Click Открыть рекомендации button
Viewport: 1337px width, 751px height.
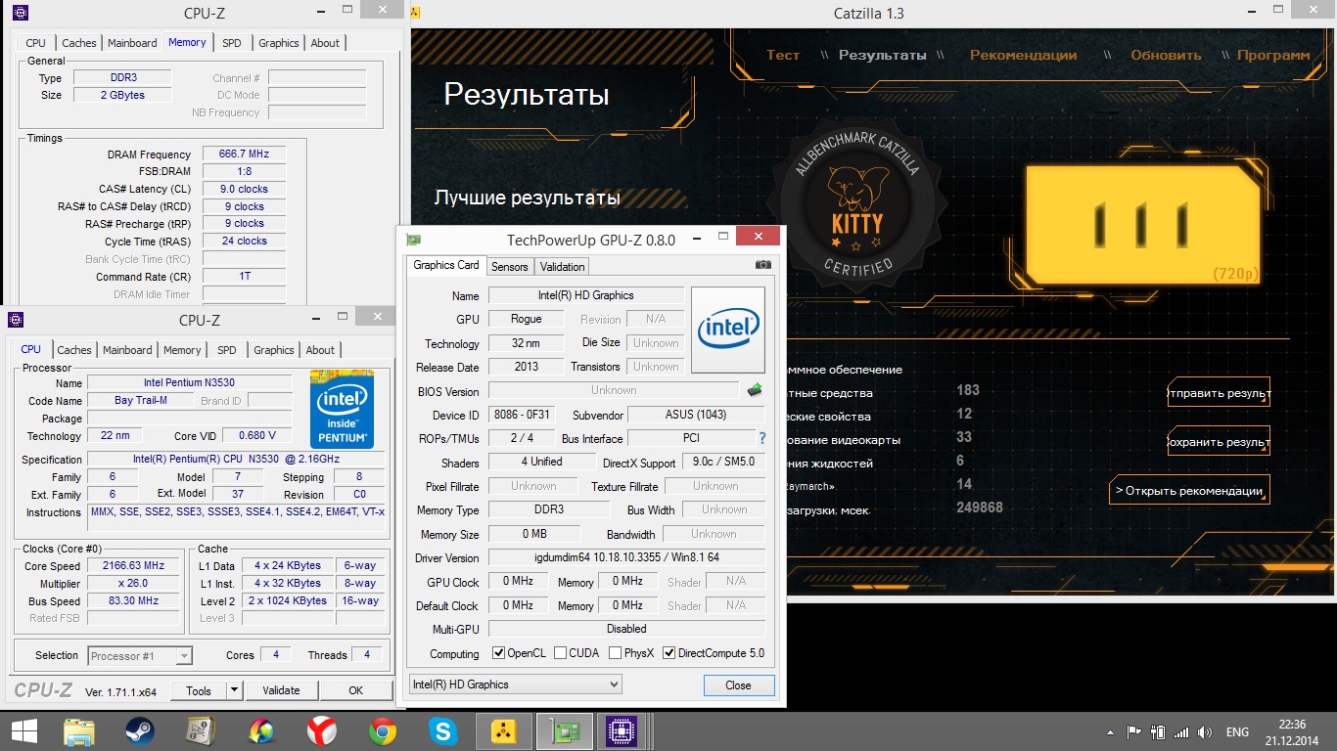[1189, 490]
